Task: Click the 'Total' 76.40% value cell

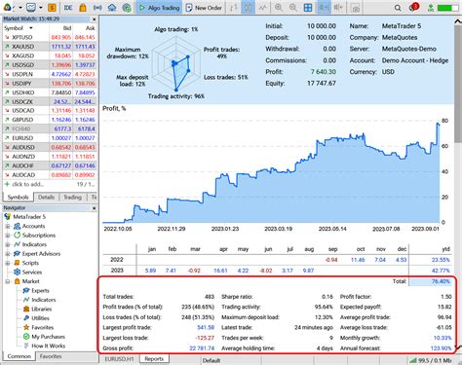Action: 430,281
